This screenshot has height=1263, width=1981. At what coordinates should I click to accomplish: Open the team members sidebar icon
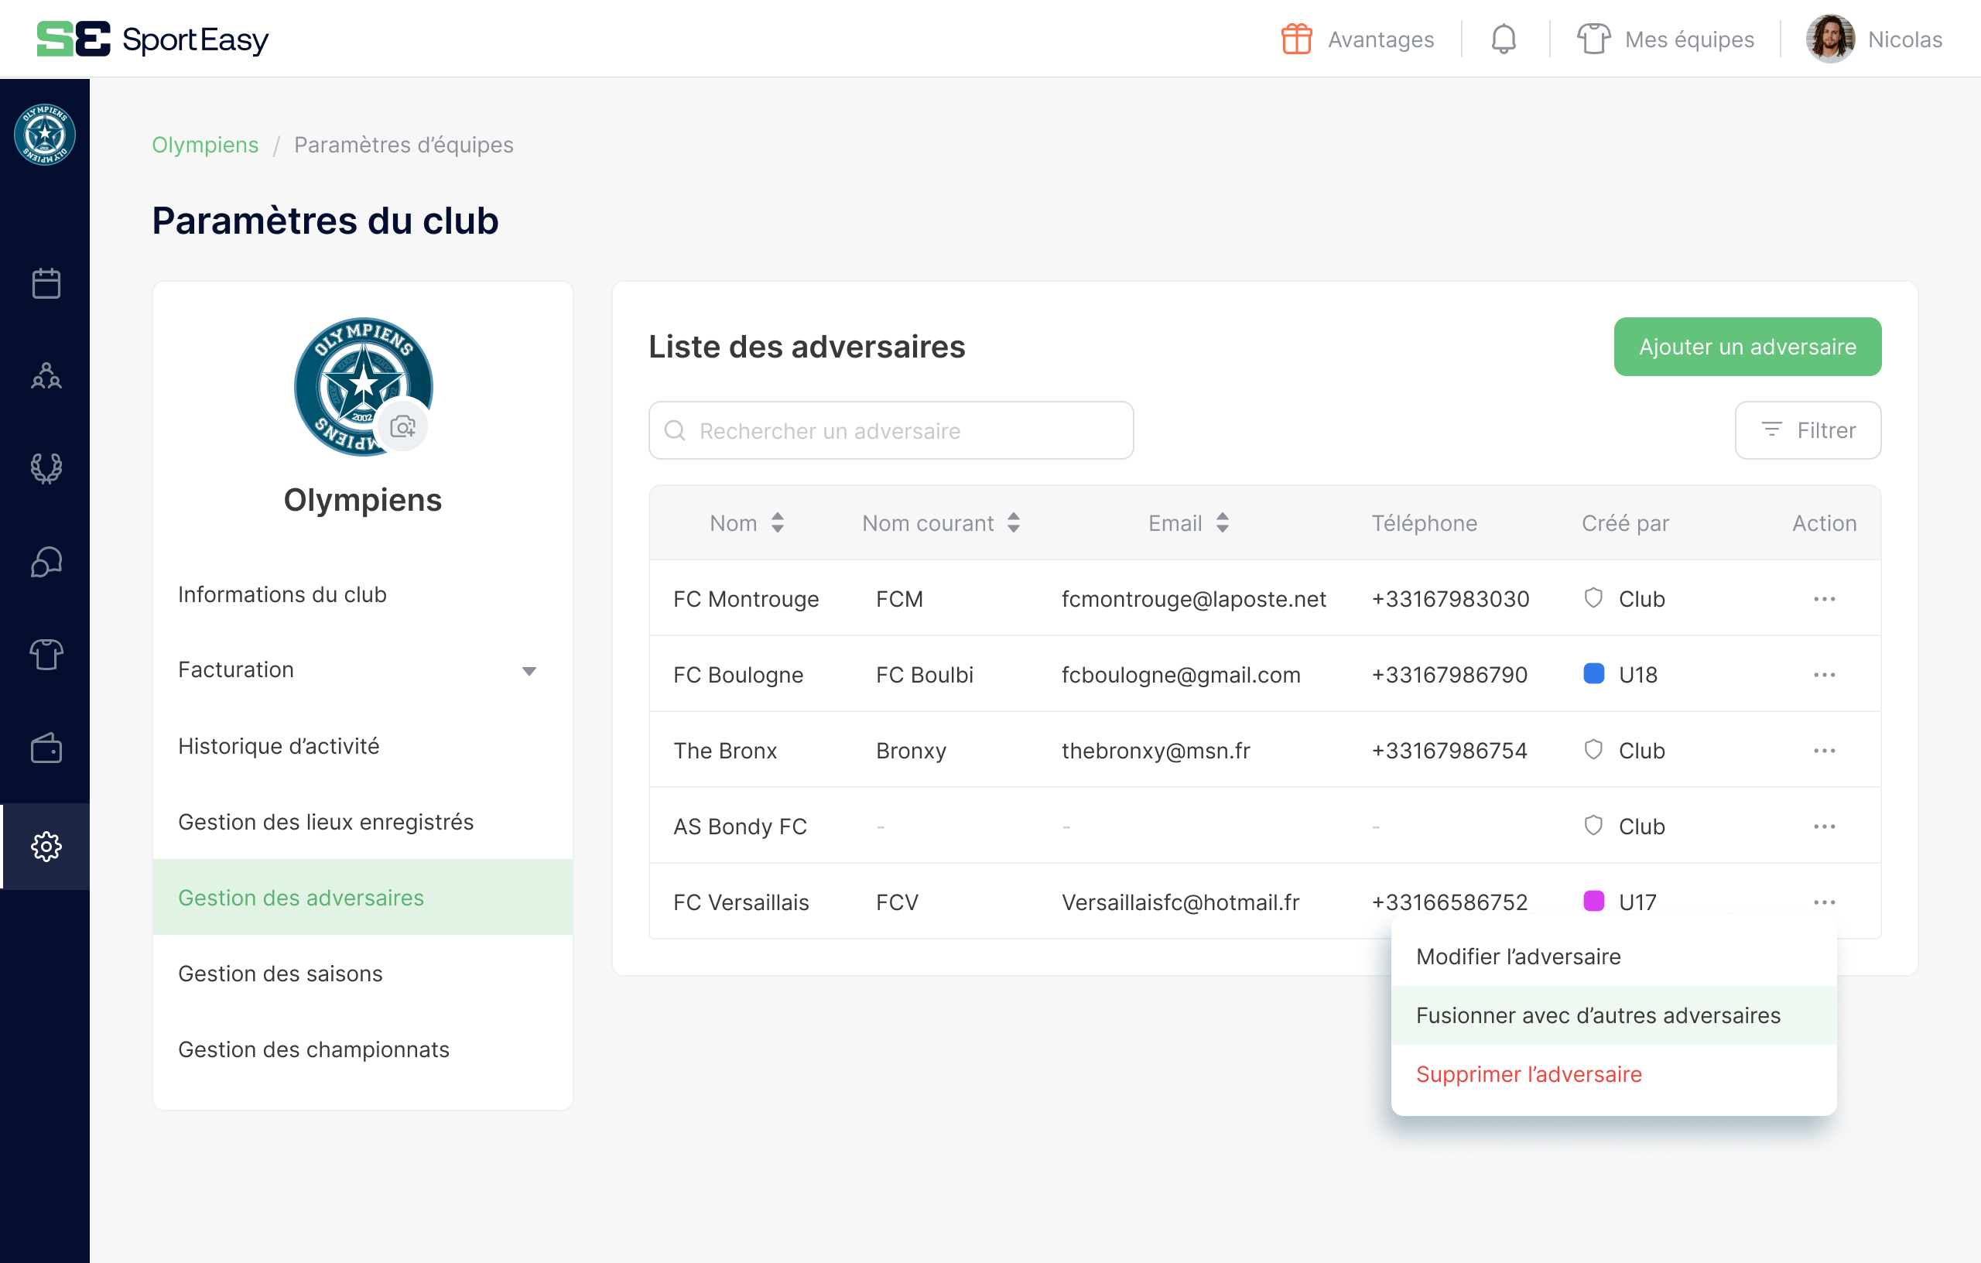click(x=46, y=376)
